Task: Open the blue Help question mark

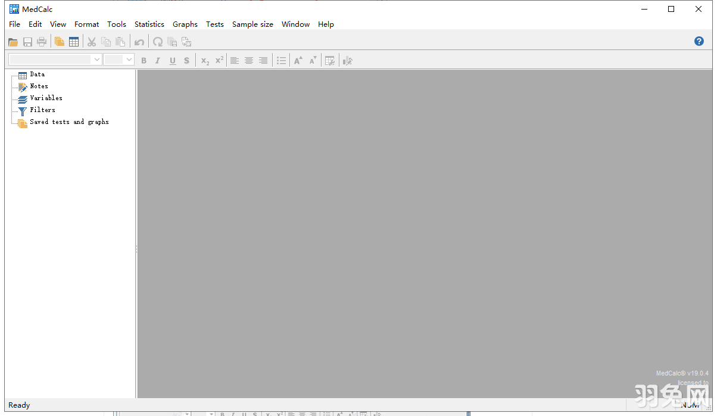Action: [x=699, y=41]
